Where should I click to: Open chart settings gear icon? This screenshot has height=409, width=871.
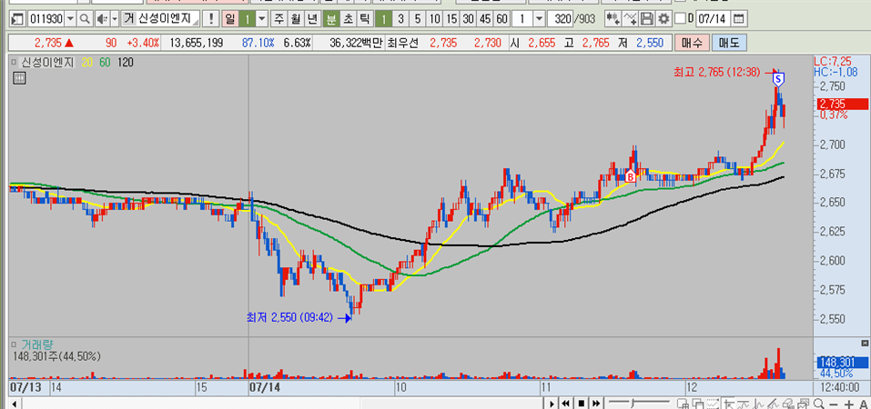pyautogui.click(x=663, y=19)
